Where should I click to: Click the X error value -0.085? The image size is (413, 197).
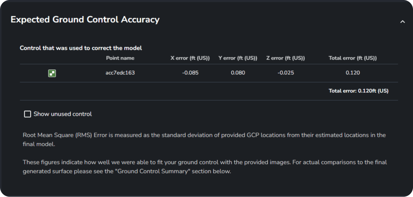(x=190, y=73)
